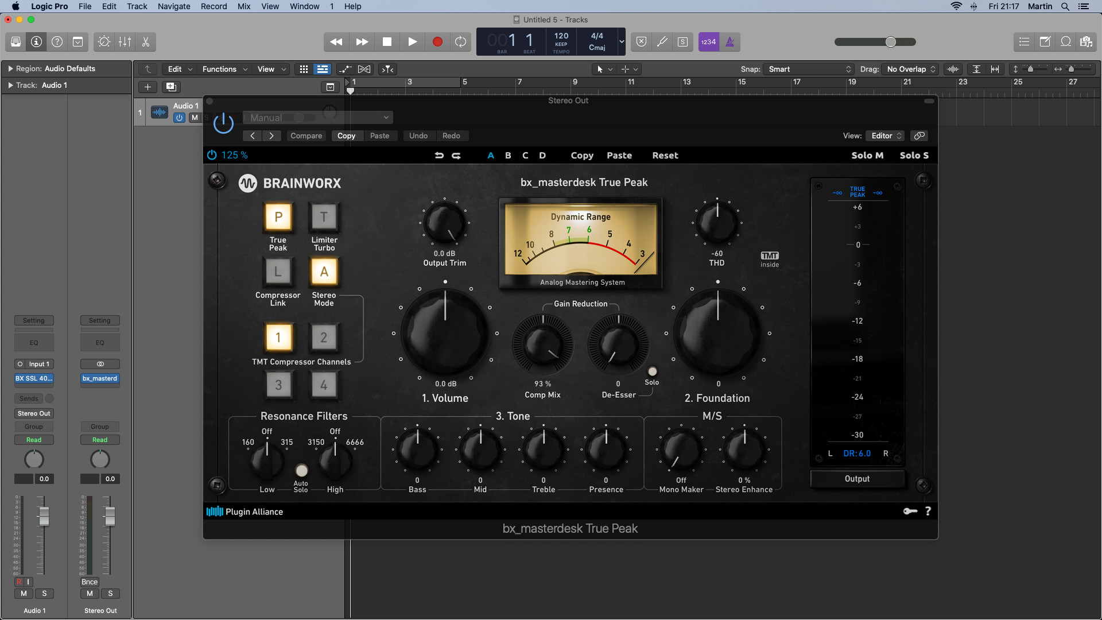Toggle the bx_masterdesk power button
Screen dimensions: 1102x620
tap(211, 154)
